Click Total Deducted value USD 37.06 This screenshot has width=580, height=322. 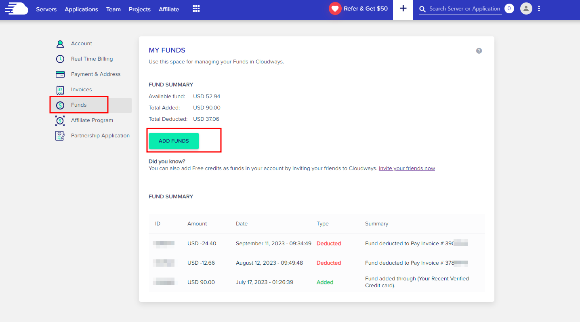point(206,119)
